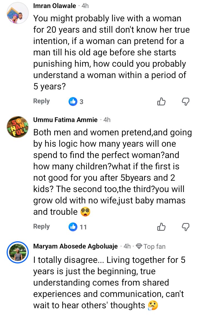View the 11 like reactions on Ummu's comment
199x316 pixels.
click(78, 227)
